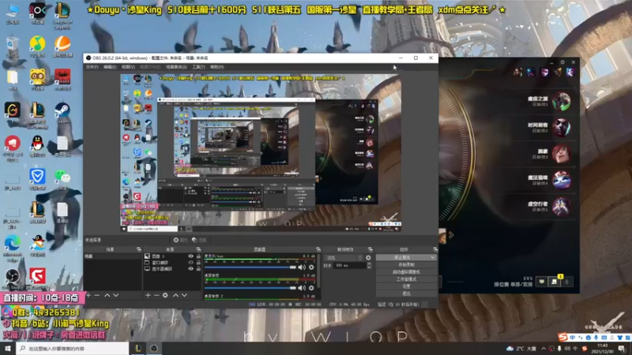Viewport: 632px width, 355px height.
Task: Open Steam desktop shortcut
Action: [x=62, y=113]
